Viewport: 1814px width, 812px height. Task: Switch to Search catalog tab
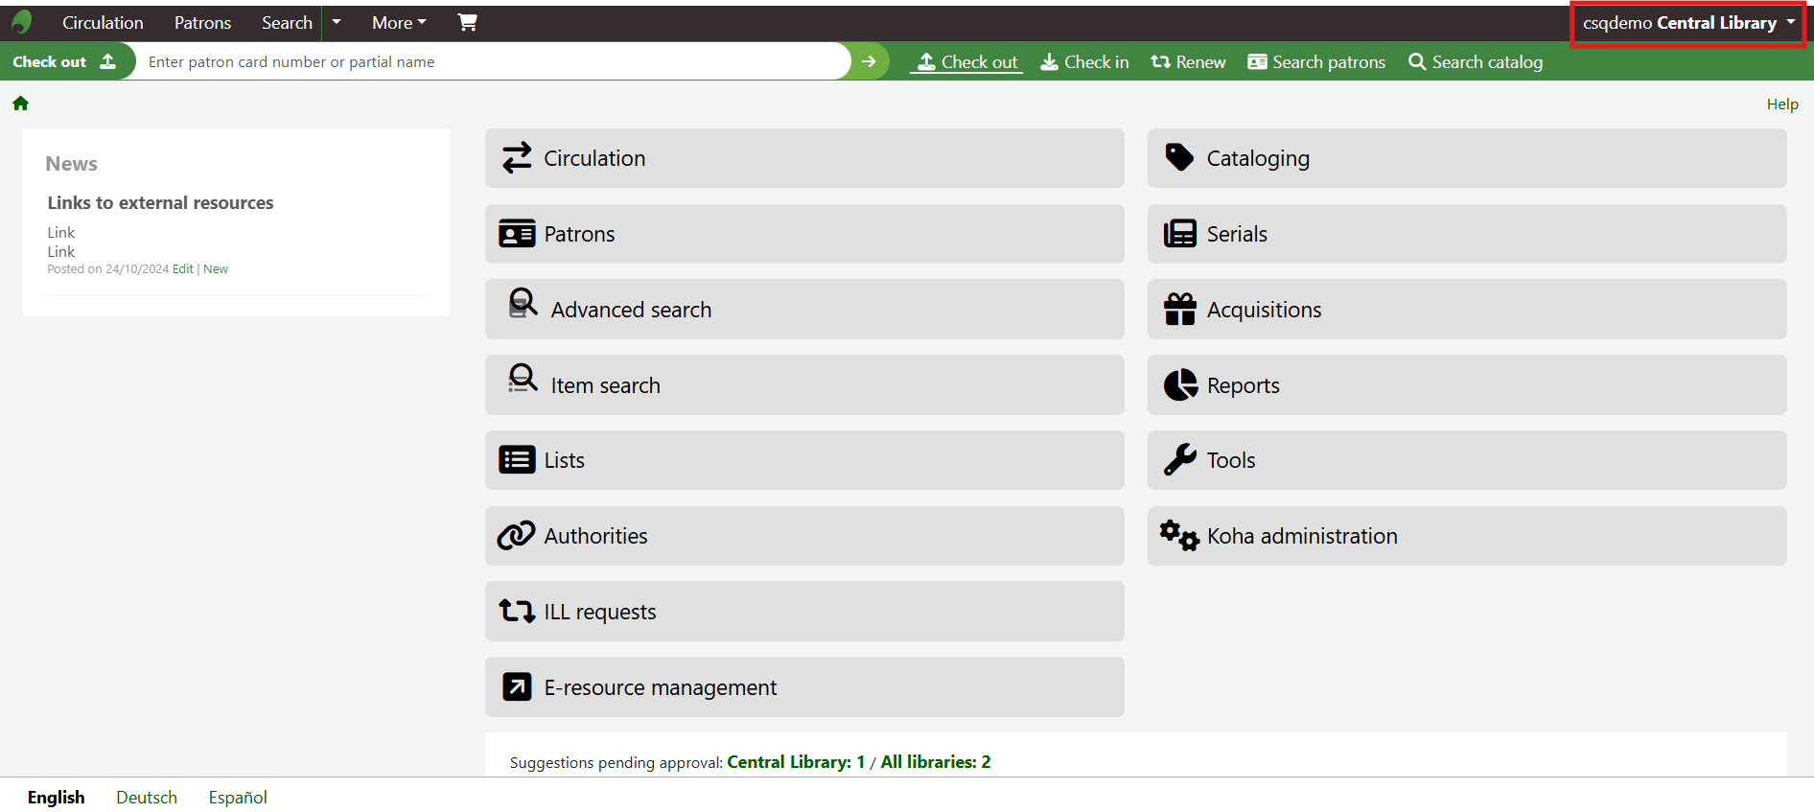click(x=1476, y=61)
